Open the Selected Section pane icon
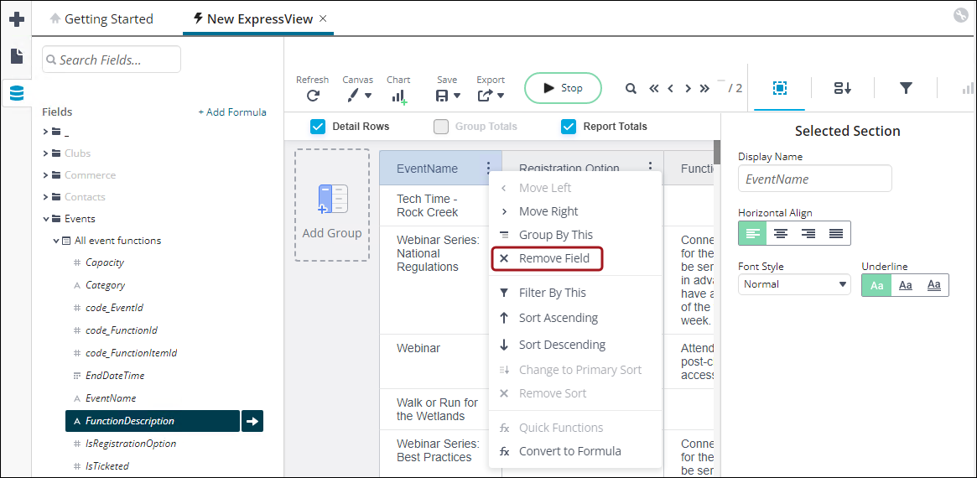This screenshot has width=977, height=478. (779, 88)
